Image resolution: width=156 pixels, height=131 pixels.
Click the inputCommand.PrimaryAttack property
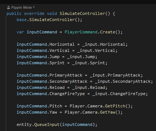pyautogui.click(x=49, y=75)
